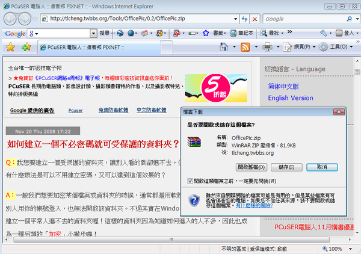
Task: Close the 檔案下載 dialog with the red X
Action: coord(339,112)
